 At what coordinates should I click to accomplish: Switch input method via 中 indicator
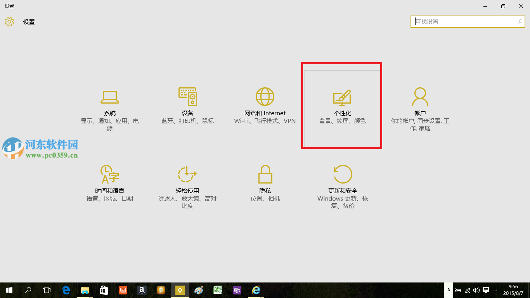(495, 290)
